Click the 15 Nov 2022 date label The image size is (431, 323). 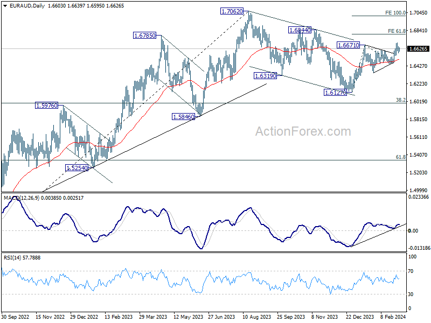[50, 317]
